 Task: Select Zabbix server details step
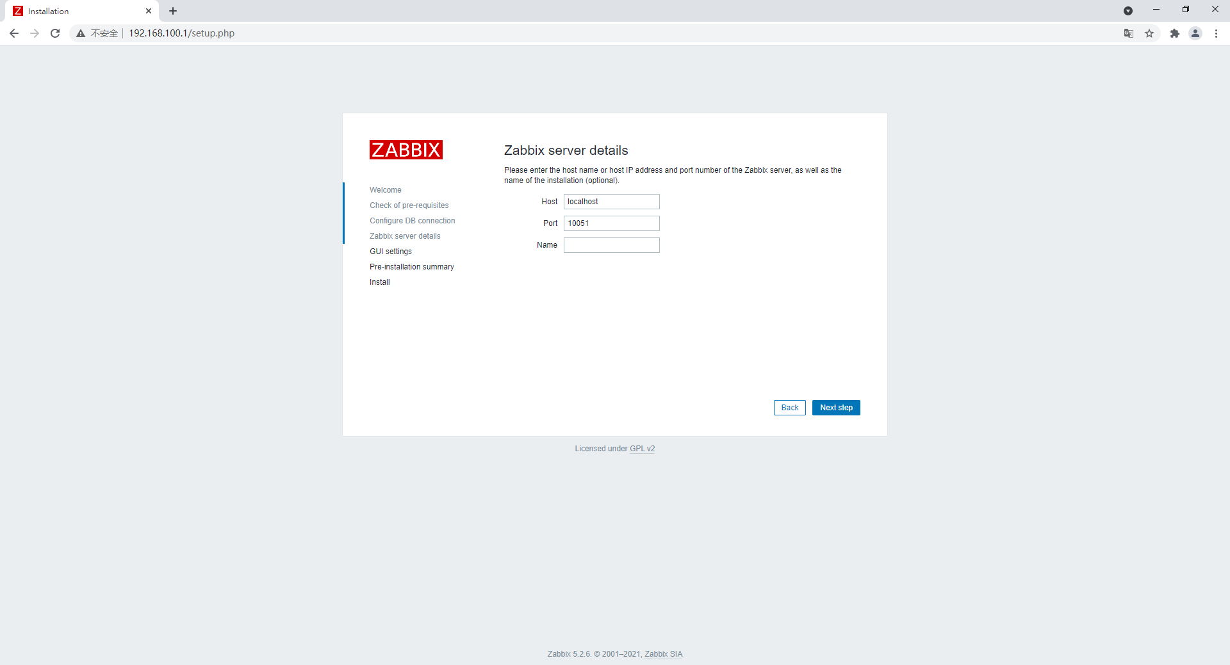[x=405, y=236]
